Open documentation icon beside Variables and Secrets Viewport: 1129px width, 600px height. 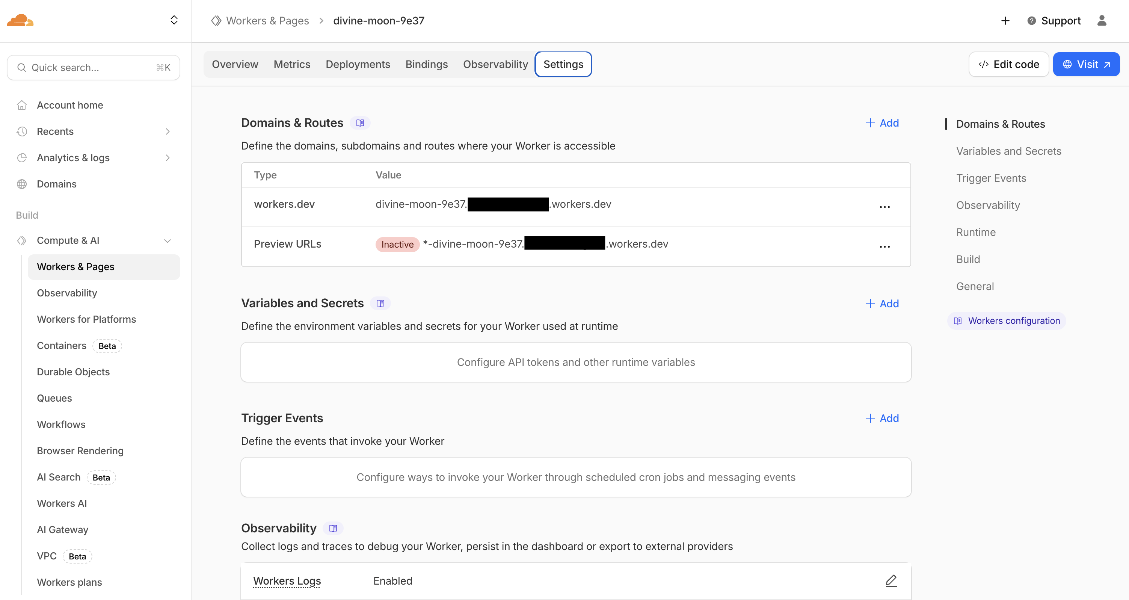pos(380,303)
